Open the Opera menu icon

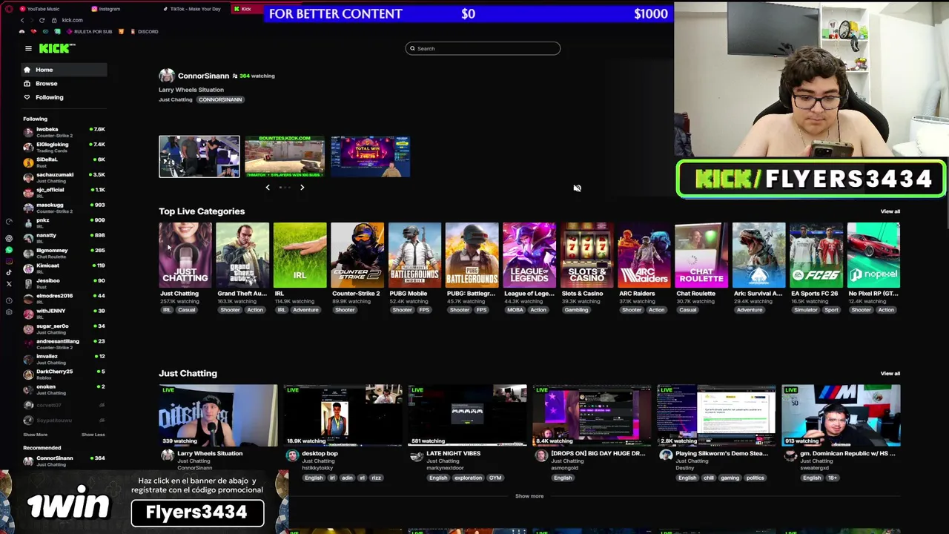pyautogui.click(x=7, y=9)
